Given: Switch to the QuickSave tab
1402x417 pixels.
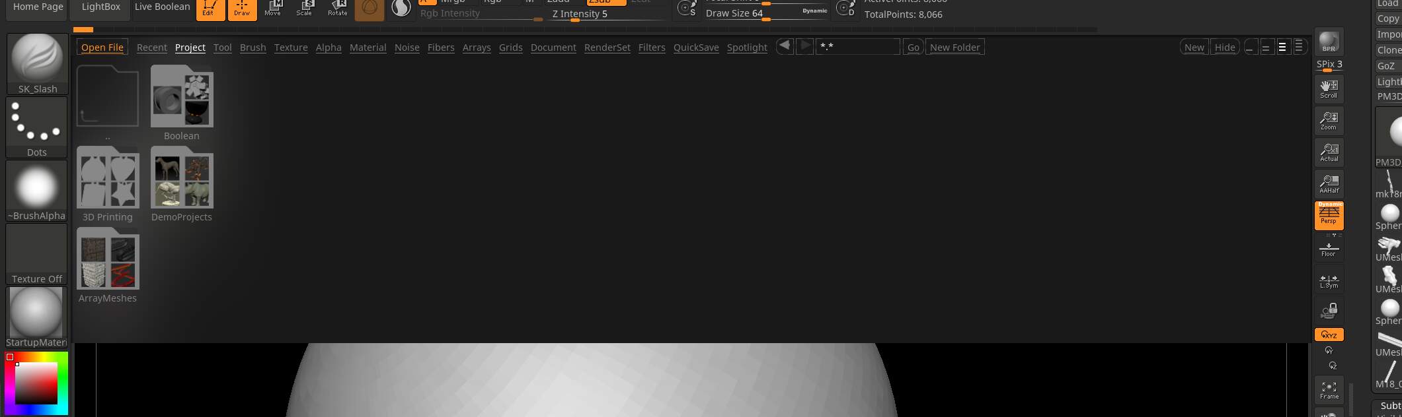Looking at the screenshot, I should pos(696,48).
